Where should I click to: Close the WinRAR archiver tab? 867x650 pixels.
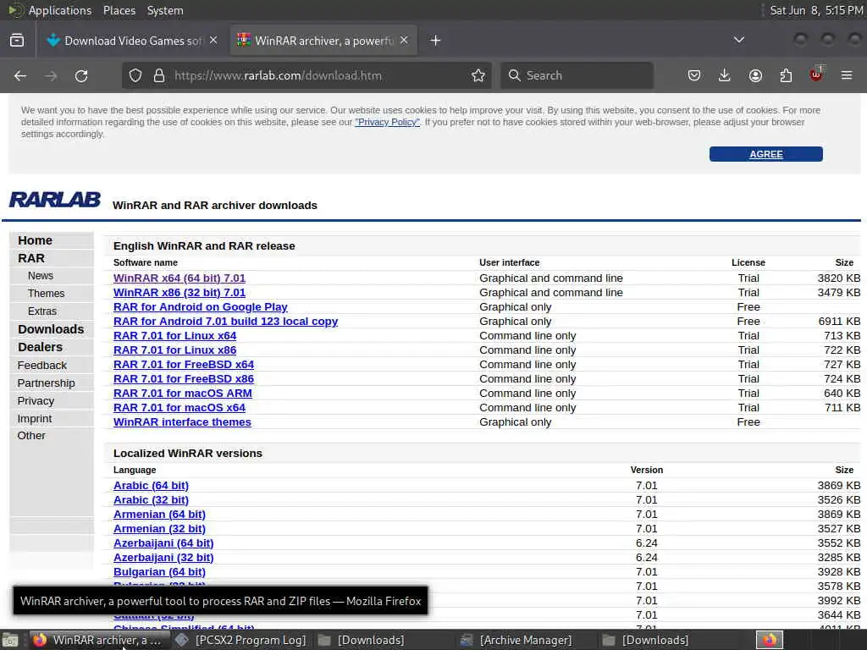click(x=404, y=41)
